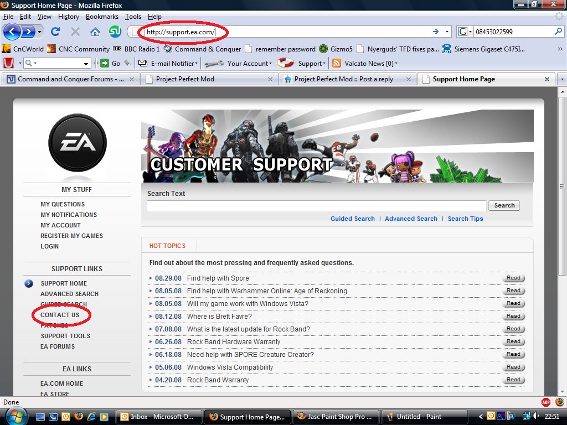
Task: Open the BBC Radio 1 bookmark
Action: click(136, 49)
